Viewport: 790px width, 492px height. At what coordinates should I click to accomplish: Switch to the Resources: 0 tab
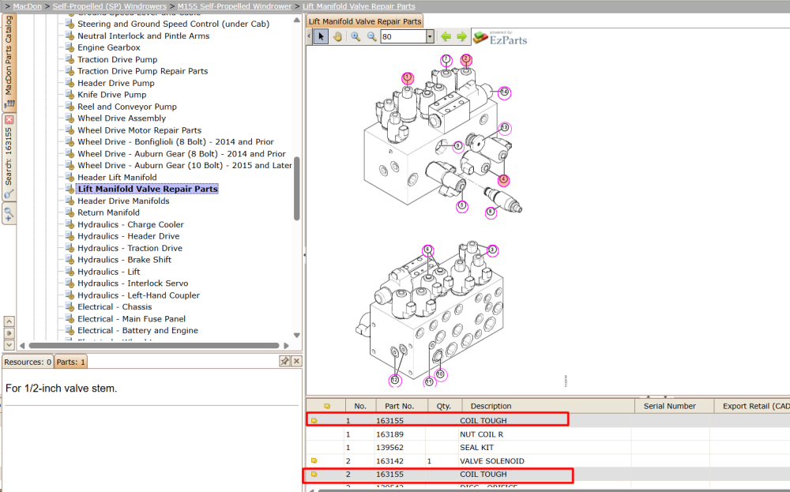28,362
